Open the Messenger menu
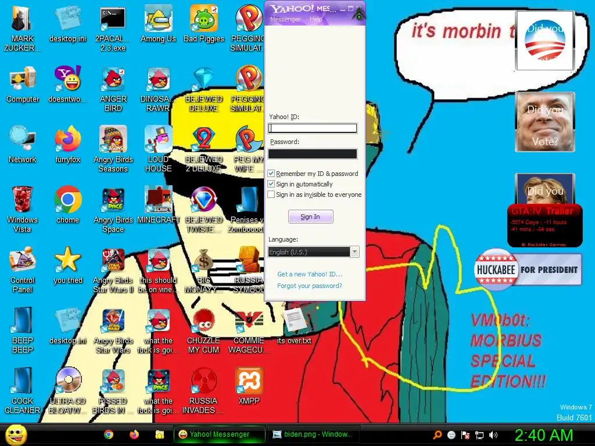 pos(285,19)
